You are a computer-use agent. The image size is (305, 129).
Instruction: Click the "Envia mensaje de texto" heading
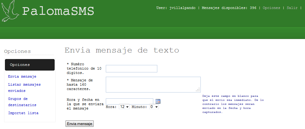(122, 50)
